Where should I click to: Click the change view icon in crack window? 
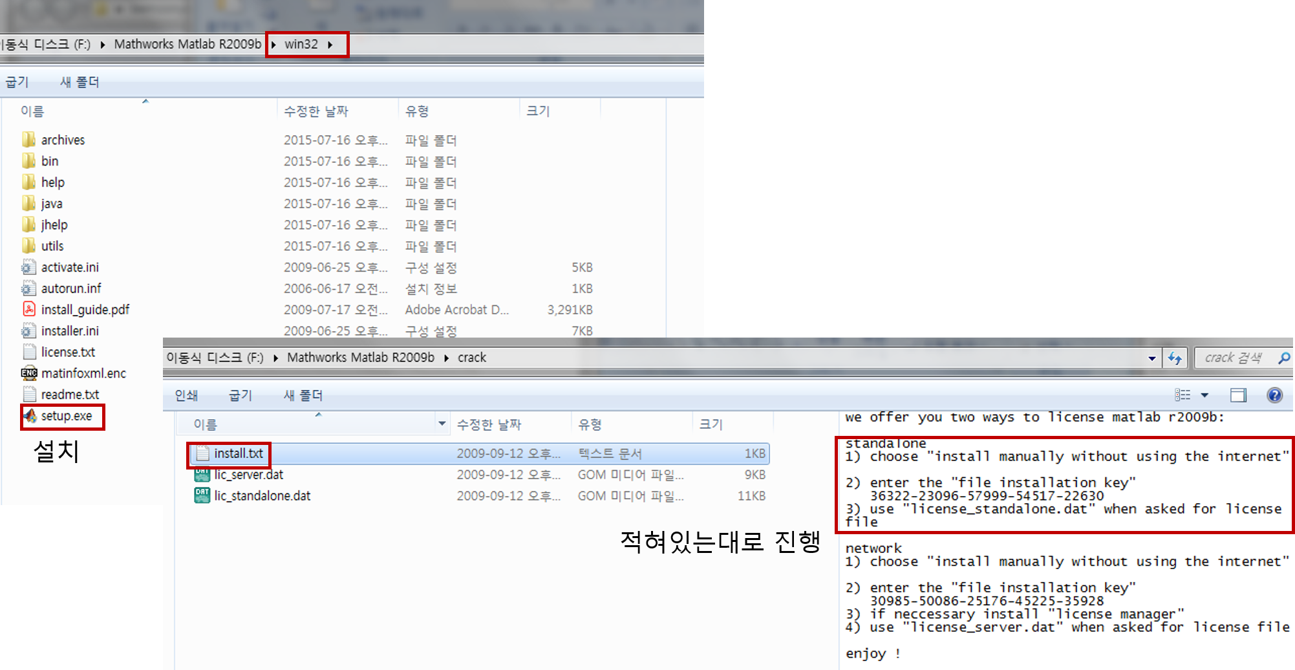pyautogui.click(x=1183, y=395)
